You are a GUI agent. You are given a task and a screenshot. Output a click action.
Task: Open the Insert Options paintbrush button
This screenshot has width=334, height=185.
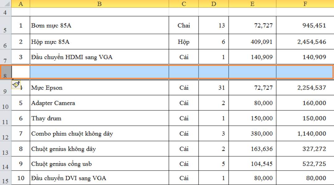coord(16,84)
